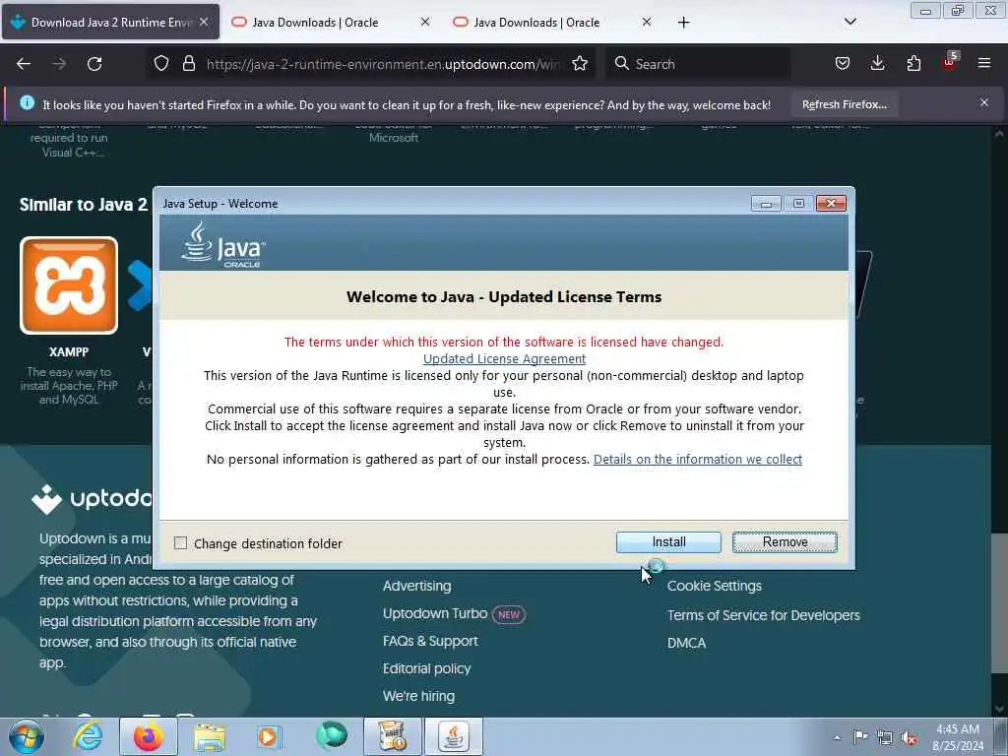
Task: Close the second Java Downloads tab
Action: pyautogui.click(x=425, y=22)
